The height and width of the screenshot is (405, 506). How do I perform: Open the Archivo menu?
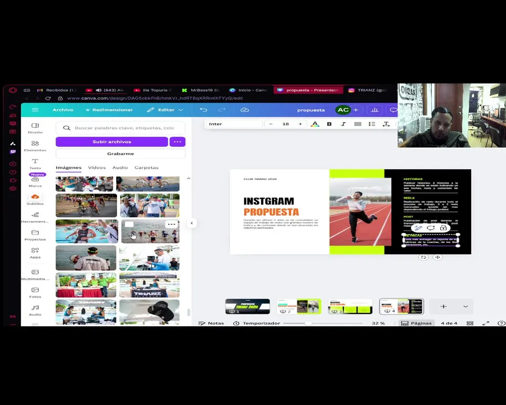[x=63, y=110]
